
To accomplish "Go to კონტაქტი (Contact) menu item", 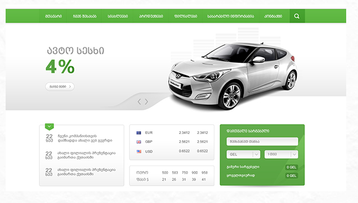I will [273, 16].
